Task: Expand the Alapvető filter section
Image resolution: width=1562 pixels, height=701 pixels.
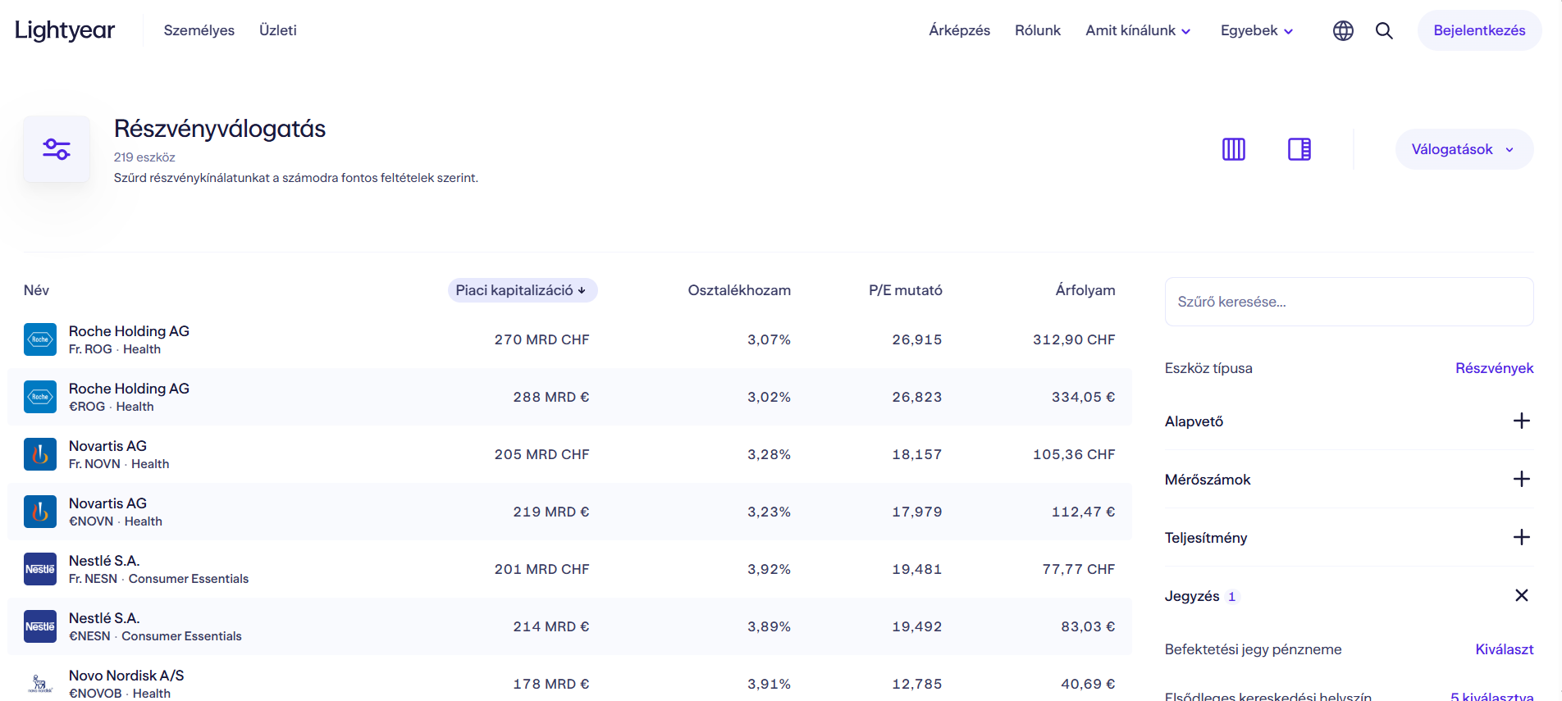Action: [1521, 421]
